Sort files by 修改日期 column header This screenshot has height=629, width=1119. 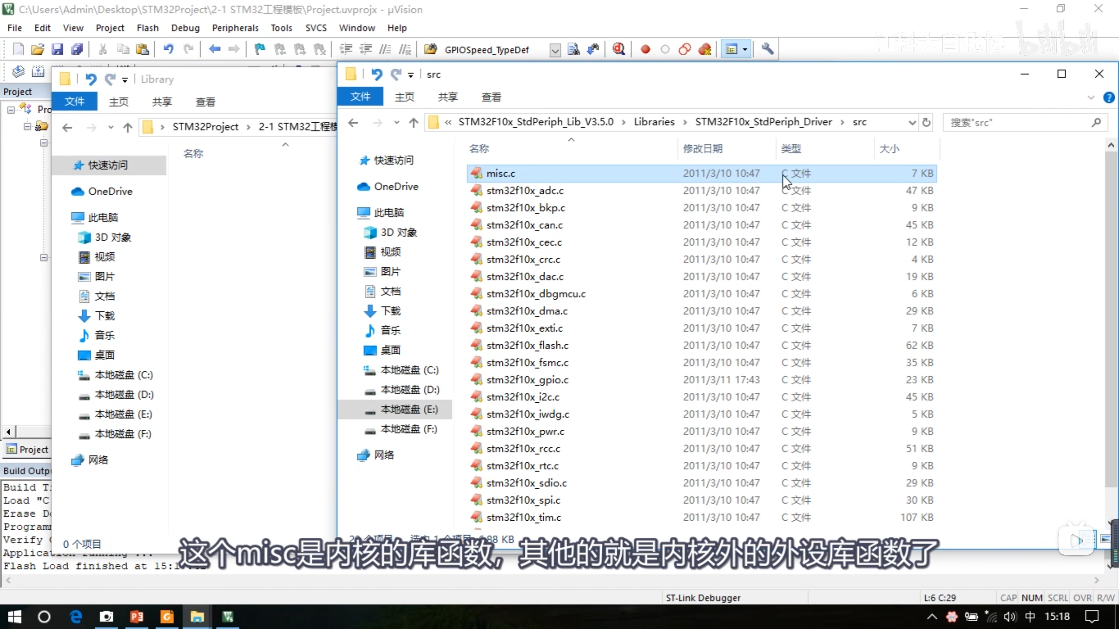click(702, 149)
